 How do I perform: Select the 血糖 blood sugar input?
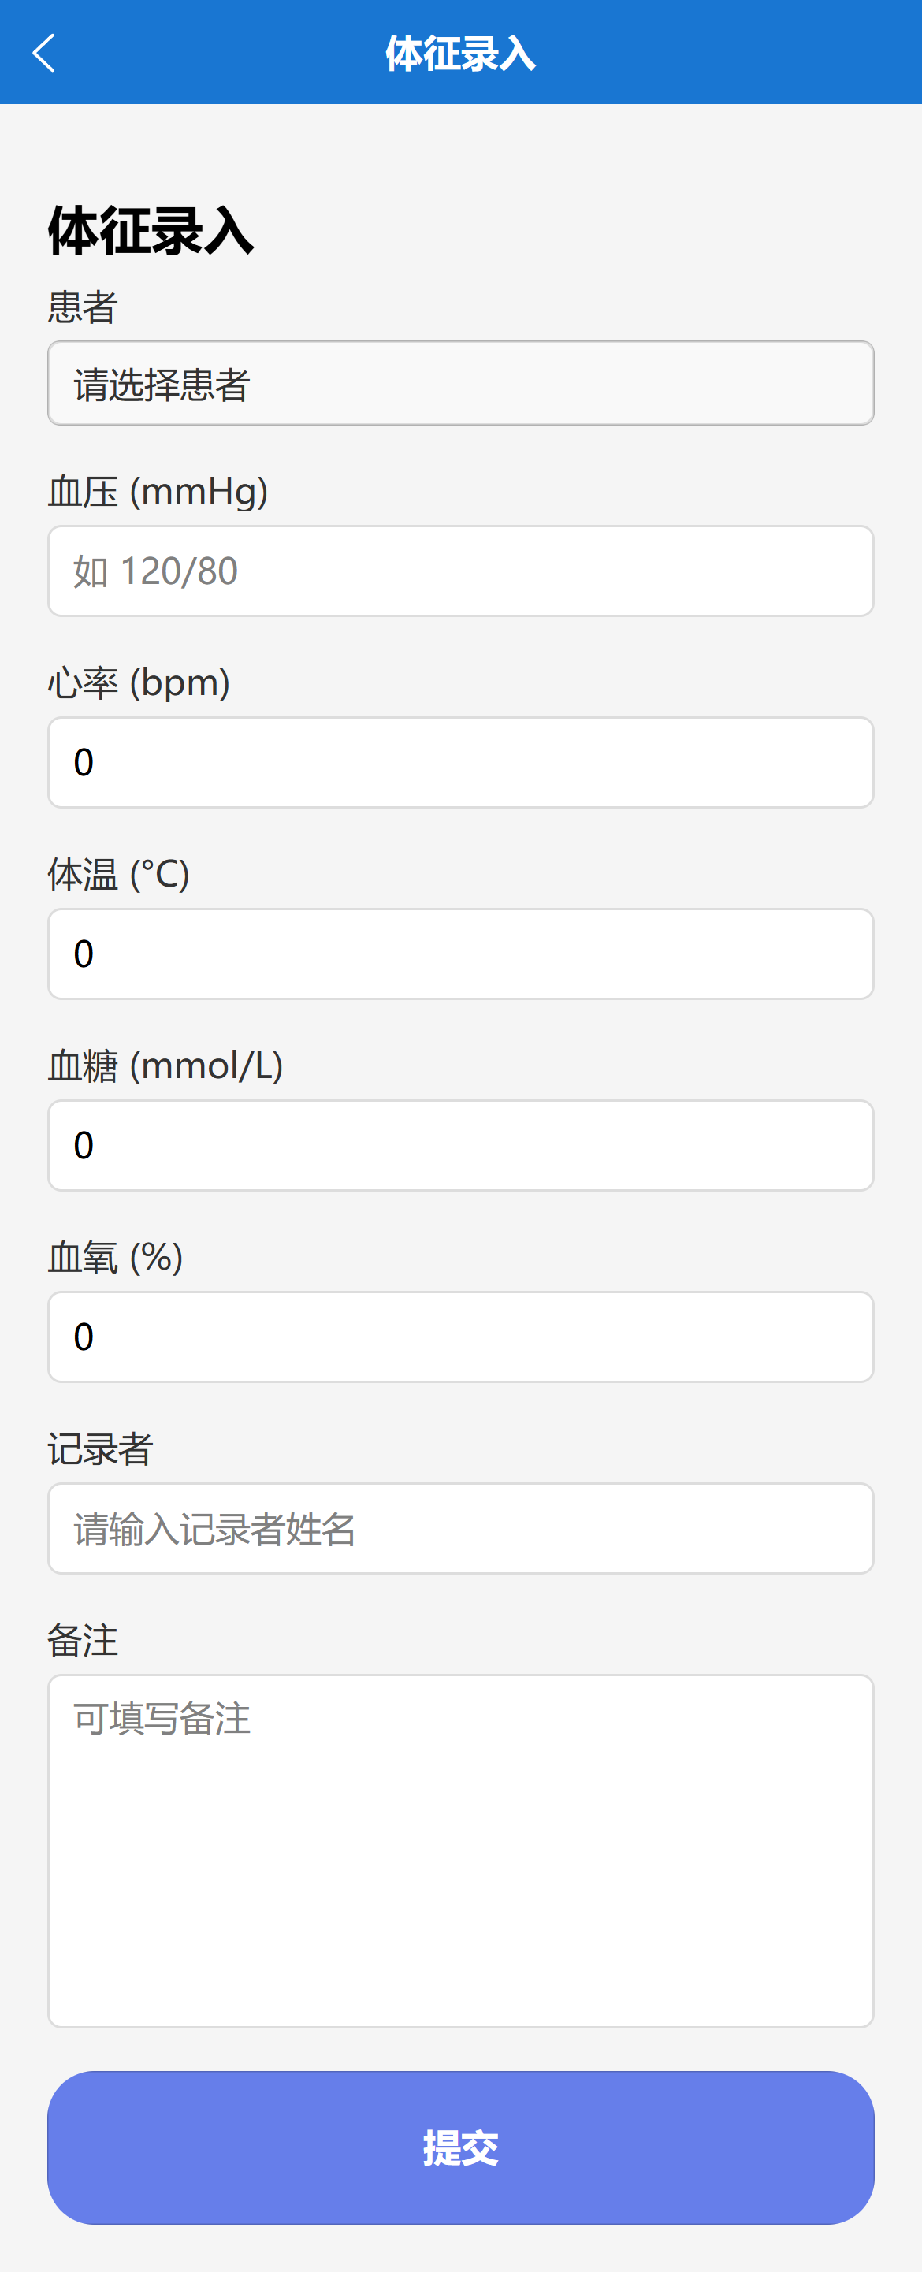tap(460, 1146)
